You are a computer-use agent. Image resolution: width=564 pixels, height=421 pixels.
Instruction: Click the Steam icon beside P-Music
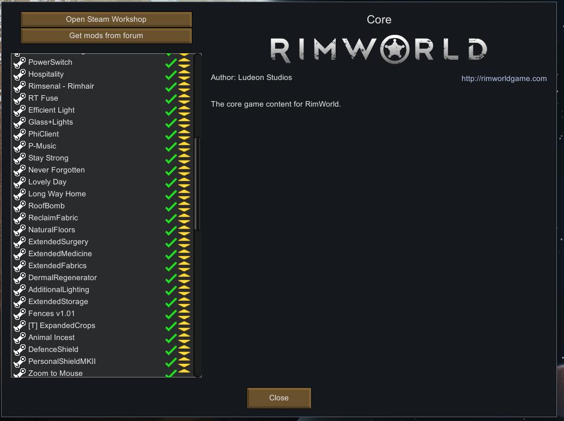click(20, 146)
